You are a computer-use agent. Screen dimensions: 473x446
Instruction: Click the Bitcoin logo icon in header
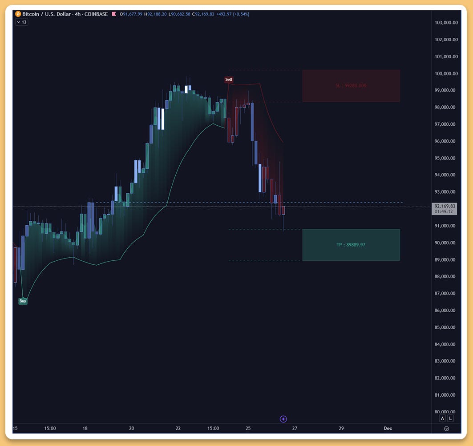coord(18,14)
